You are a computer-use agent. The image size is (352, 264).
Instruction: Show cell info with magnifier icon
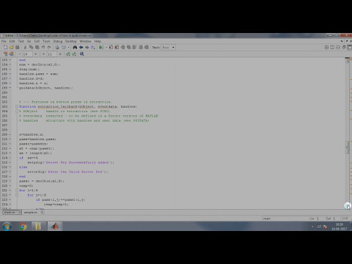pyautogui.click(x=82, y=54)
